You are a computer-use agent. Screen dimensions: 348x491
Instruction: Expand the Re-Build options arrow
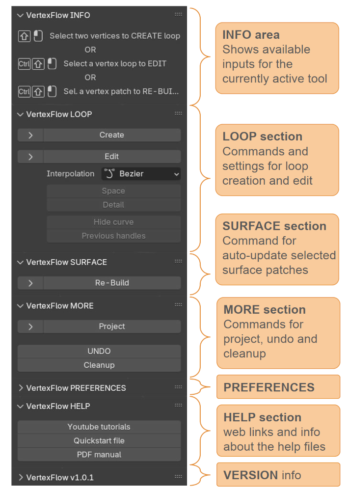[x=30, y=283]
